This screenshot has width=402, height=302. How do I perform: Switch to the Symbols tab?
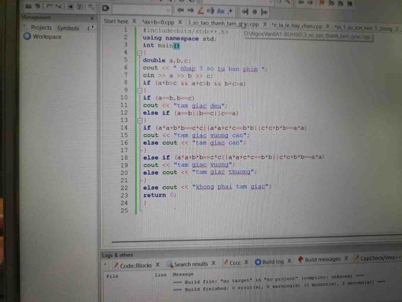pos(68,28)
